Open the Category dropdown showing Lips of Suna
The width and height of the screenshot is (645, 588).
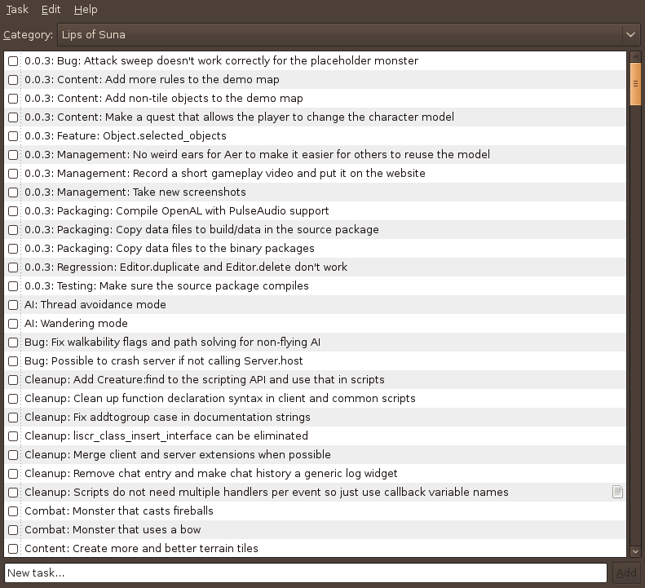point(342,34)
